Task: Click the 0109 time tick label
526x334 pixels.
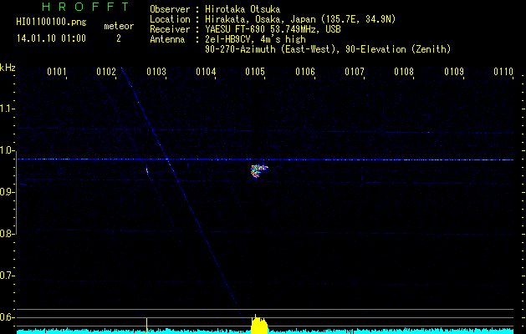Action: [454, 72]
